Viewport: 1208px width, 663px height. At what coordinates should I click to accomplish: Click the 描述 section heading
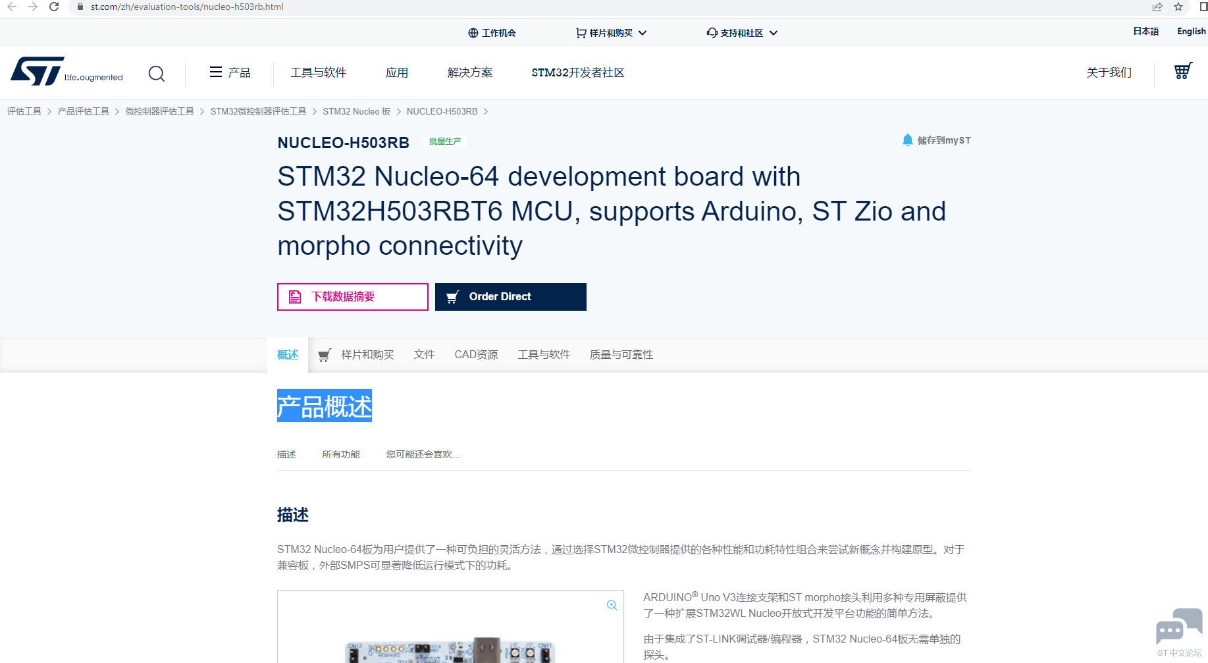(293, 515)
